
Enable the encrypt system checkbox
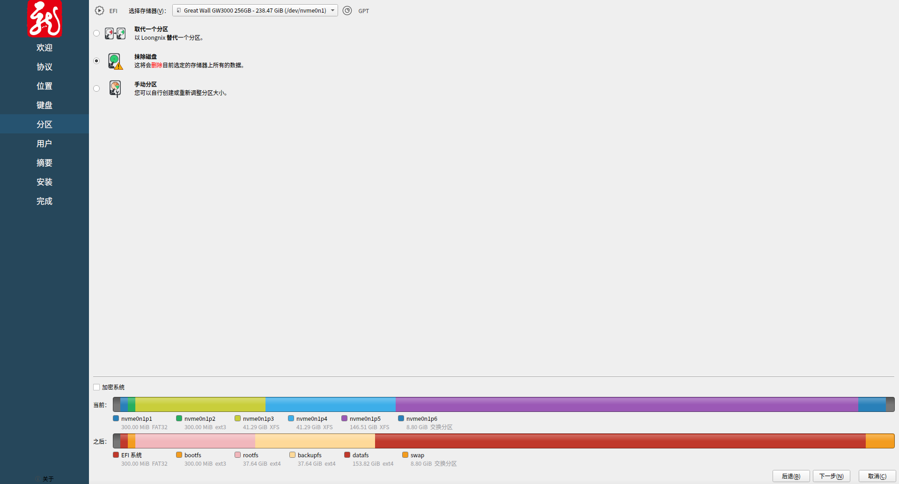click(96, 387)
